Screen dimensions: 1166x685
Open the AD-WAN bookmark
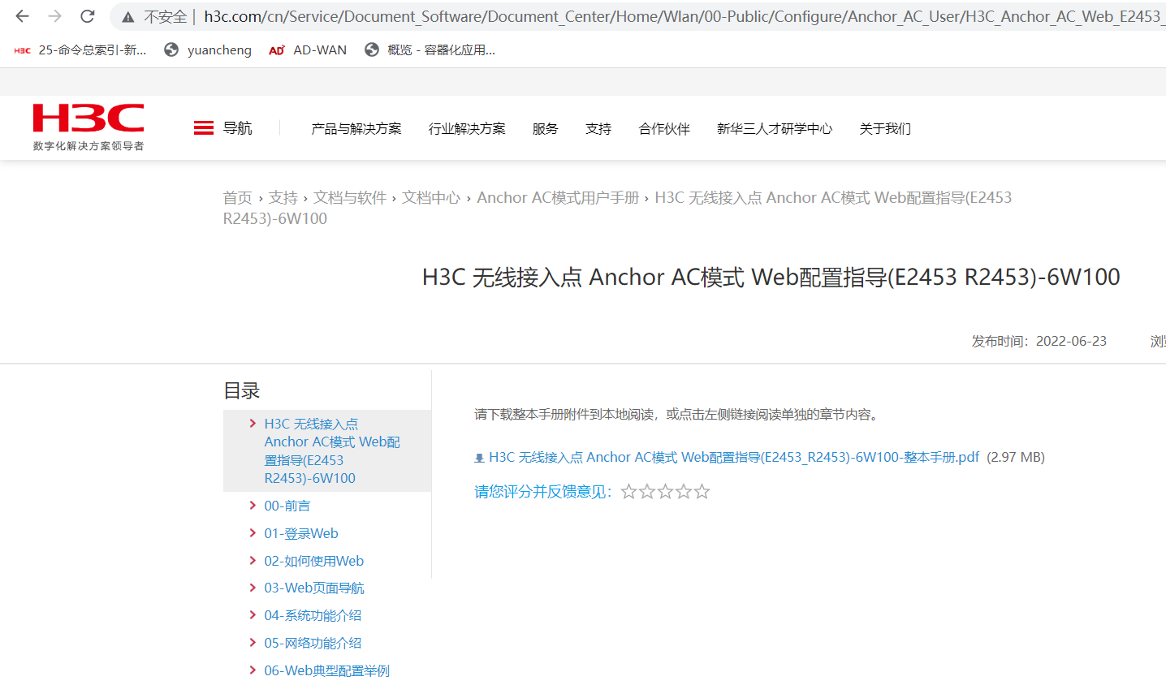tap(308, 50)
